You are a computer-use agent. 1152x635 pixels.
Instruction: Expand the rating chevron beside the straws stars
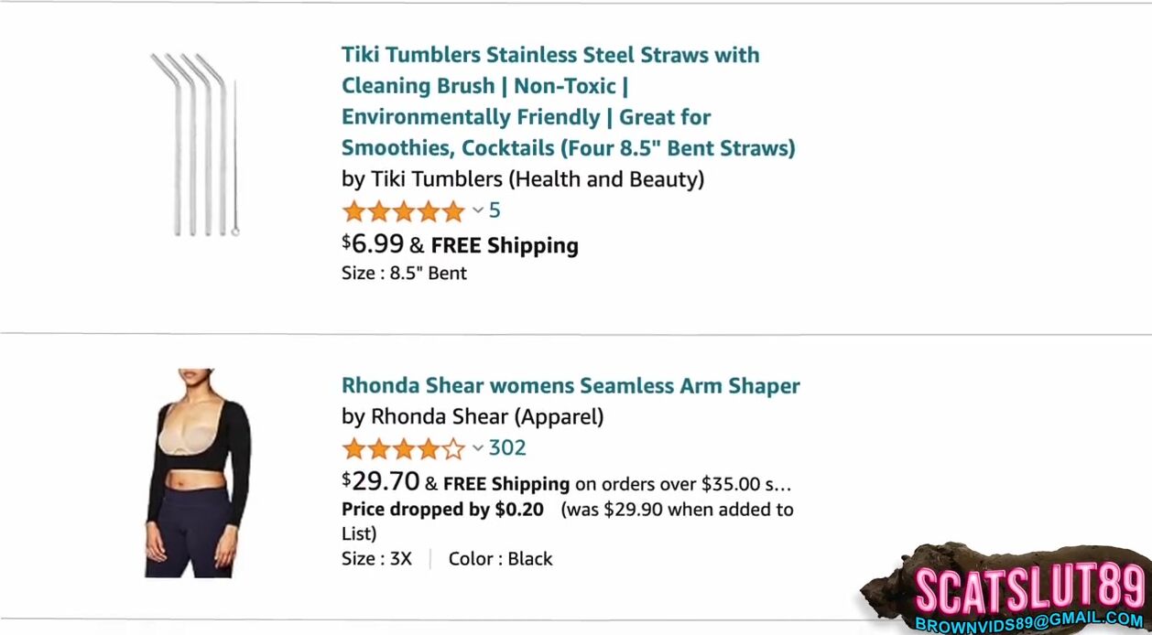(478, 211)
